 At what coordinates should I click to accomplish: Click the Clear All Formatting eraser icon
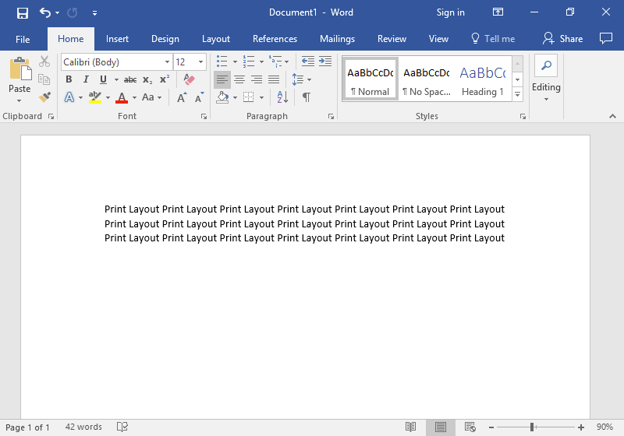tap(188, 79)
